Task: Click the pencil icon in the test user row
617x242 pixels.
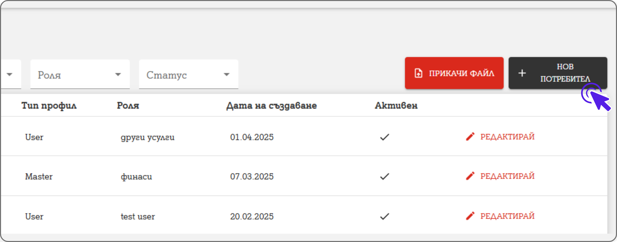Action: [470, 216]
